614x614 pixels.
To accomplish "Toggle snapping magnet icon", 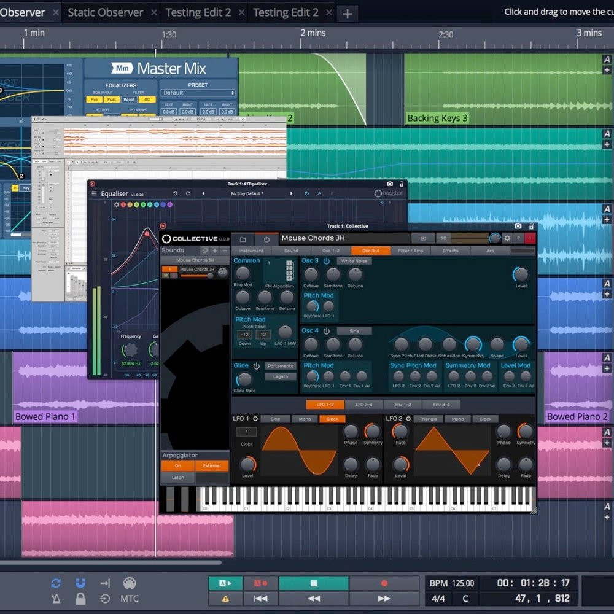I will pos(80,583).
